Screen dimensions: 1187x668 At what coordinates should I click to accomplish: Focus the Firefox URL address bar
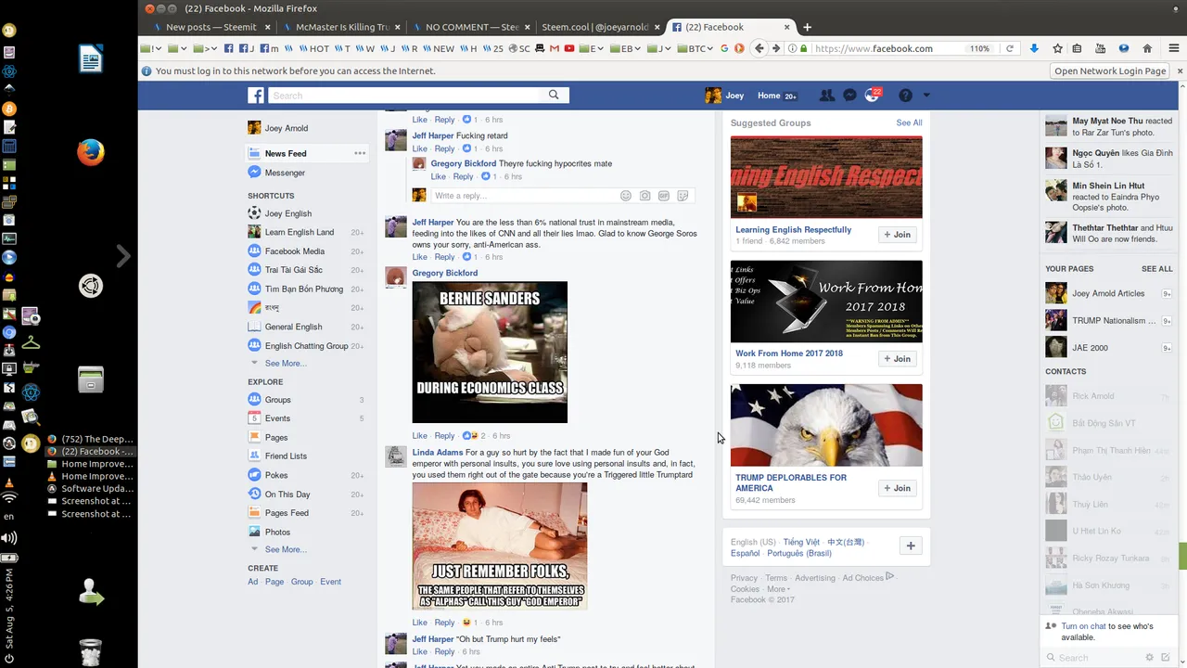pyautogui.click(x=886, y=48)
